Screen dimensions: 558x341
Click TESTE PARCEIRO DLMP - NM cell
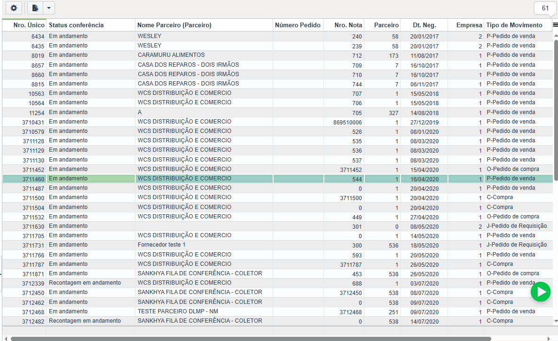(x=204, y=311)
